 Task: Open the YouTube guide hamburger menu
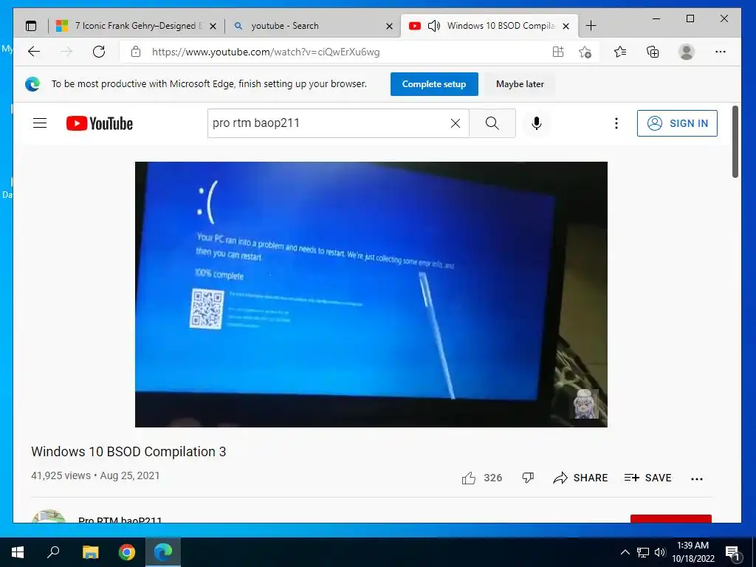pos(40,123)
